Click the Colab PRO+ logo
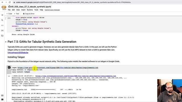 click(4, 8)
